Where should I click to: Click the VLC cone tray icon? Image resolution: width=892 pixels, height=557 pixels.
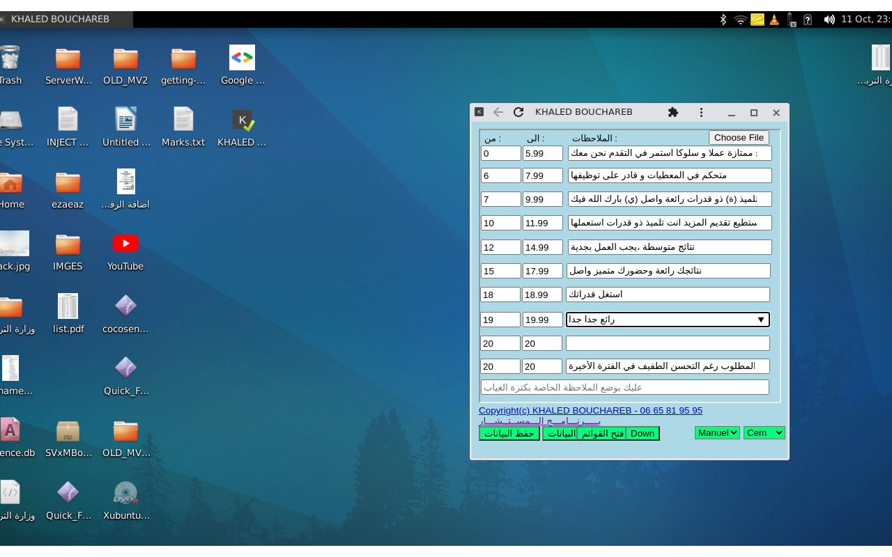pos(774,19)
